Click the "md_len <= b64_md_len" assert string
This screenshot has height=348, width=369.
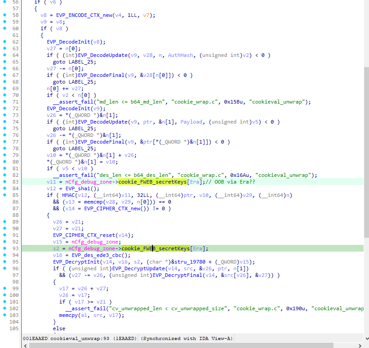click(131, 102)
